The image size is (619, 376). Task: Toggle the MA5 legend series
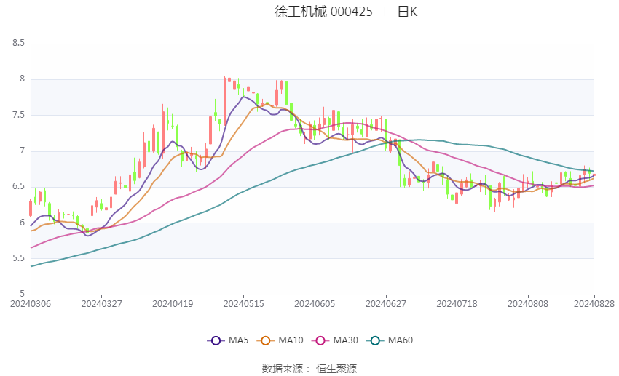tap(228, 340)
